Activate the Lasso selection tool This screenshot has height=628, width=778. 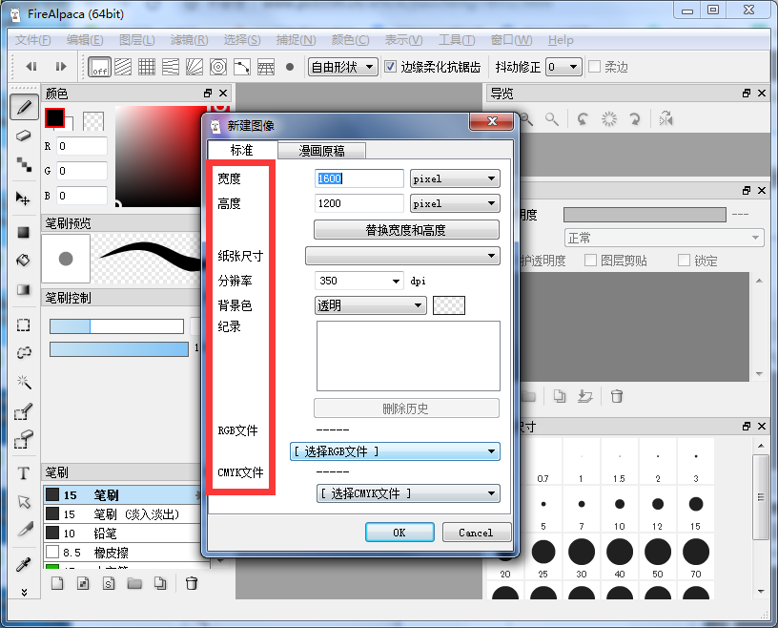pyautogui.click(x=24, y=354)
